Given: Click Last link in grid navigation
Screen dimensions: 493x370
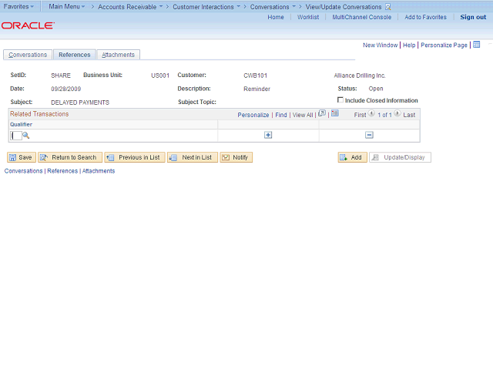Looking at the screenshot, I should (x=409, y=115).
